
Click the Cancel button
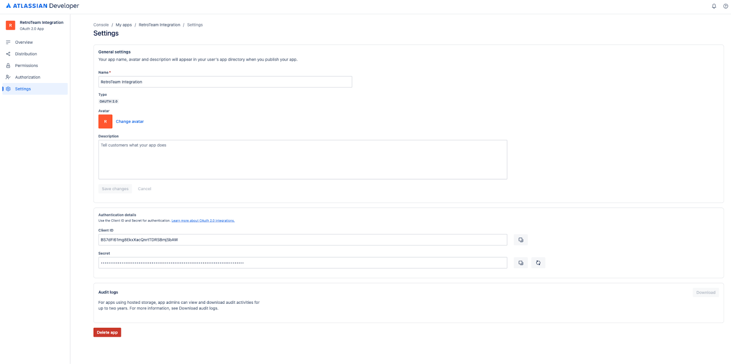[x=144, y=189]
